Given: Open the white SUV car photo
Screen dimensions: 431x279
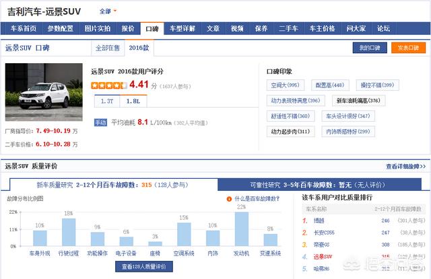Looking at the screenshot, I should (x=44, y=92).
